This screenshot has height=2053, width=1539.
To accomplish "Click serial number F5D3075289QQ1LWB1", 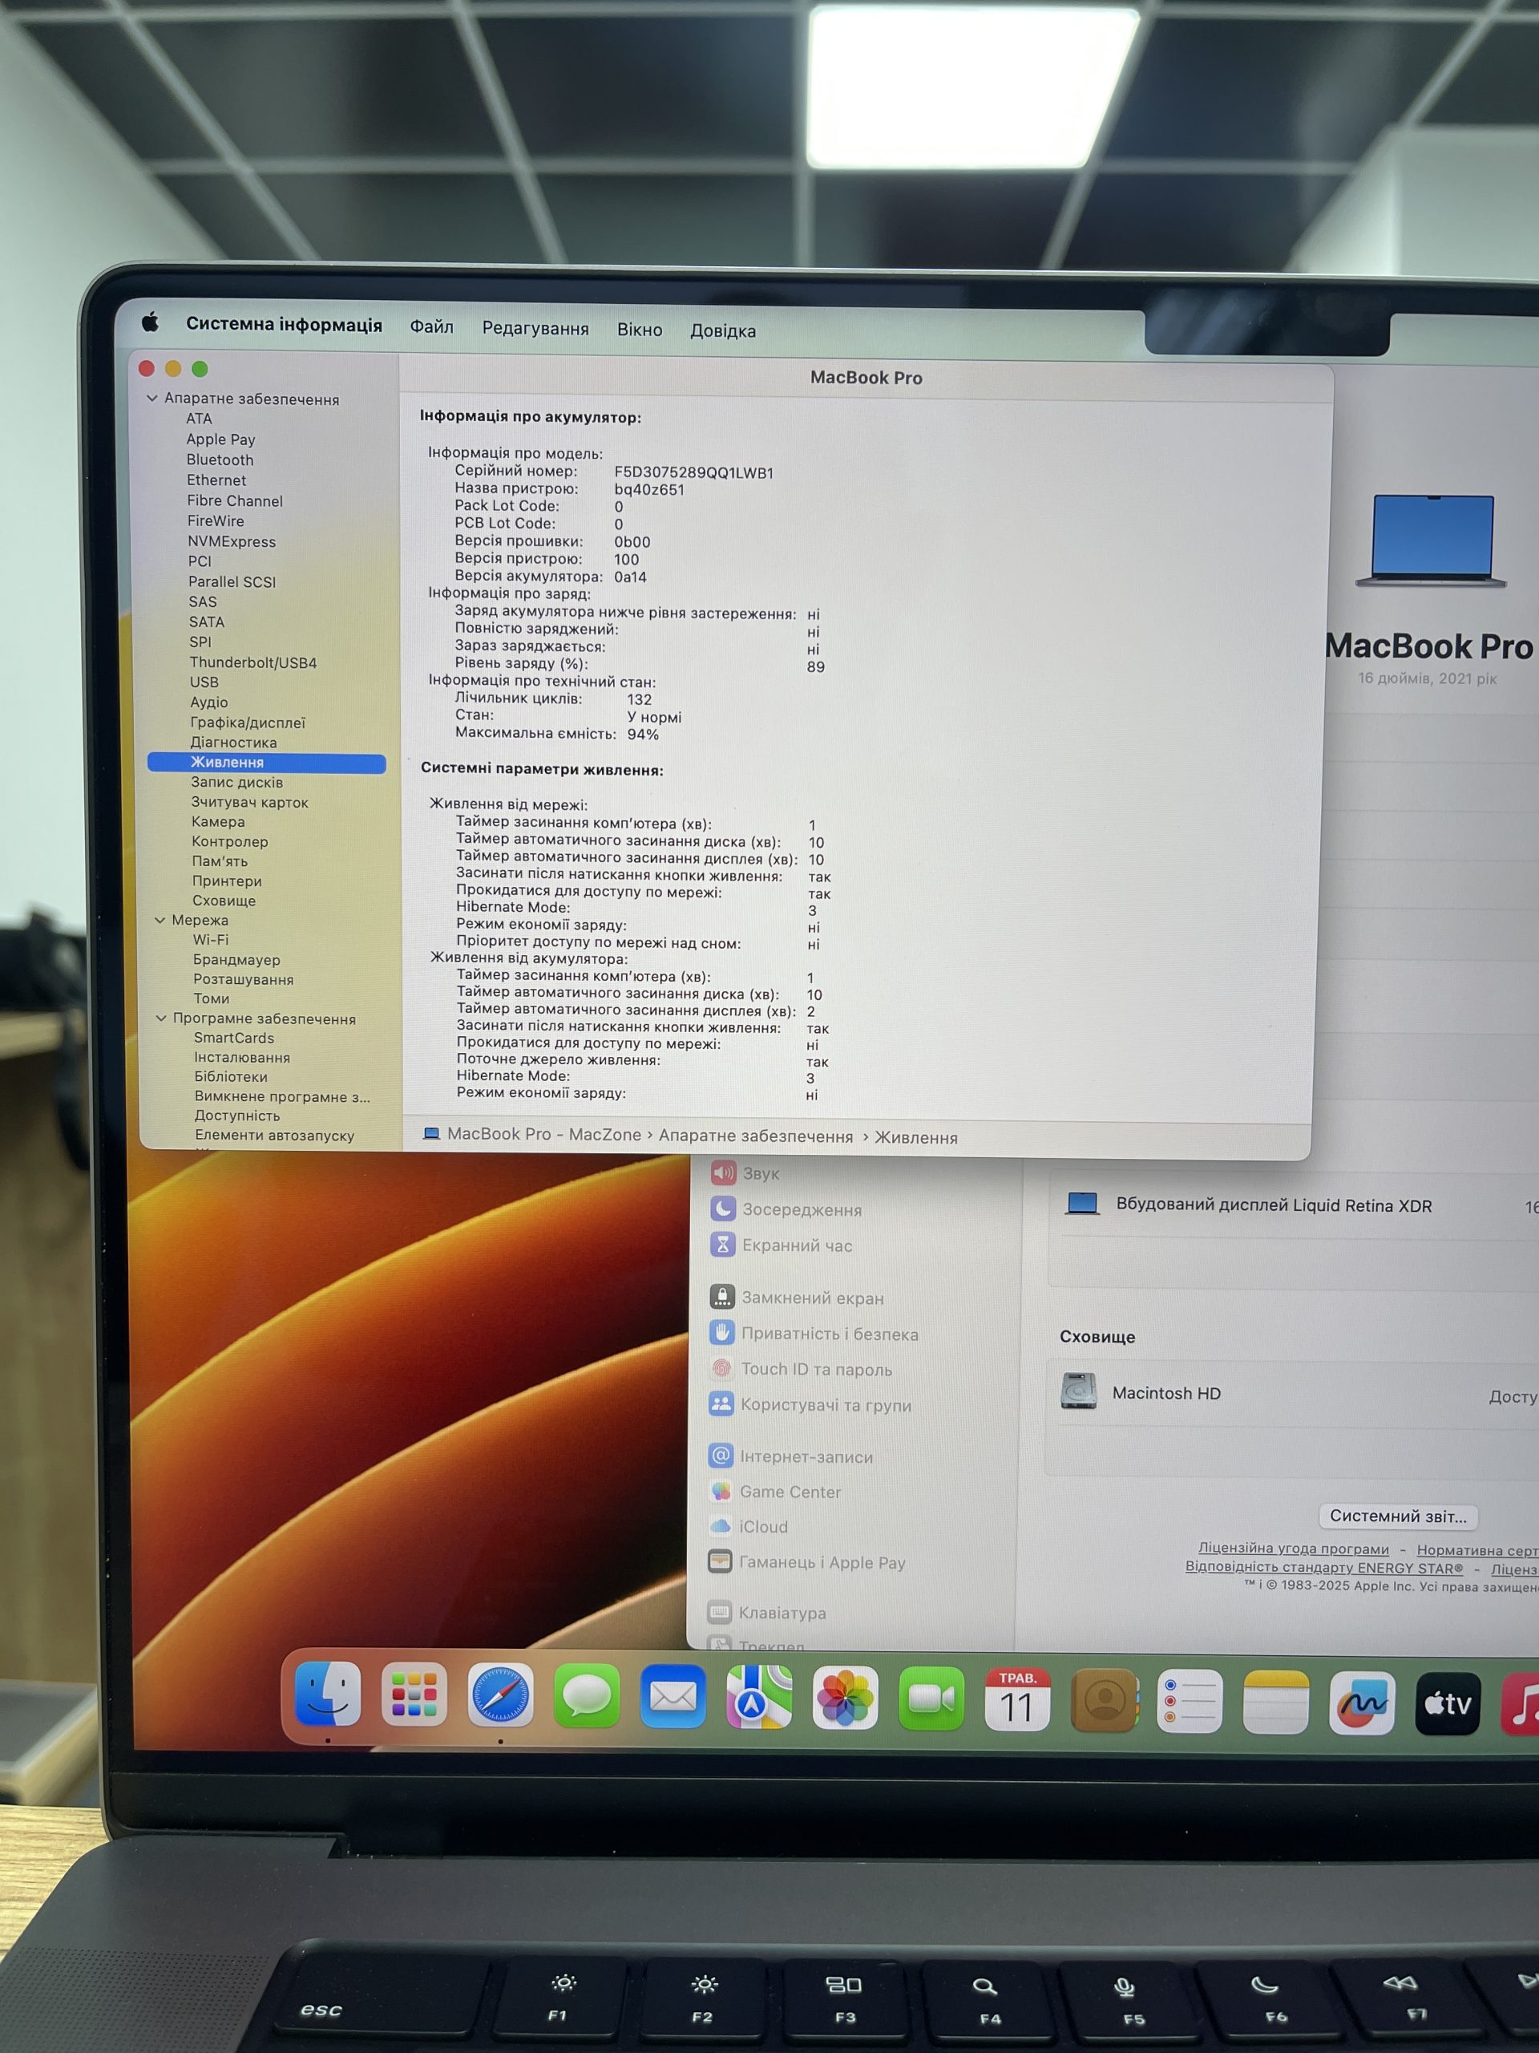I will 694,472.
